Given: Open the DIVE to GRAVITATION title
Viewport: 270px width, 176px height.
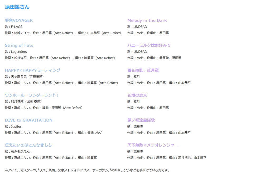Looking at the screenshot, I should (x=28, y=120).
